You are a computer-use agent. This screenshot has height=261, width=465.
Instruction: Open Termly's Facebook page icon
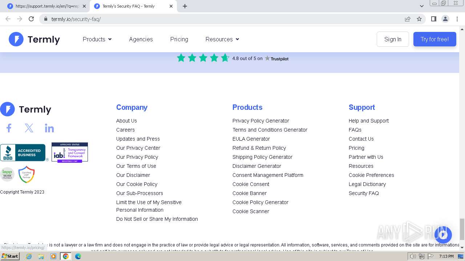pos(9,128)
